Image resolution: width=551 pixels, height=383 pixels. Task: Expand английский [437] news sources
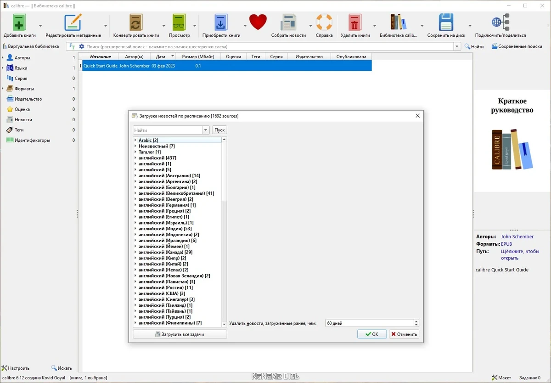point(135,158)
